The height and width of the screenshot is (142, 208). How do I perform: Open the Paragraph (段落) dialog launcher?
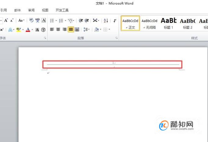tap(116, 38)
